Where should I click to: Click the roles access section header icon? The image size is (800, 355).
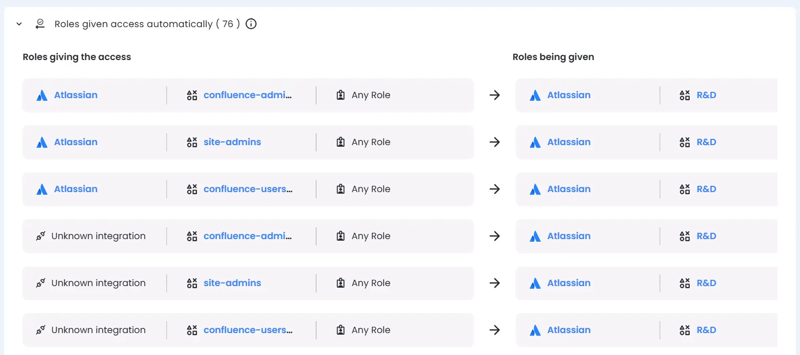[x=40, y=23]
